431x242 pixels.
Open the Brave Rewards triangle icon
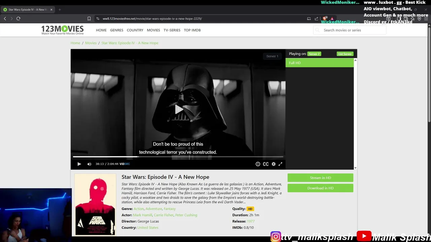[x=332, y=18]
